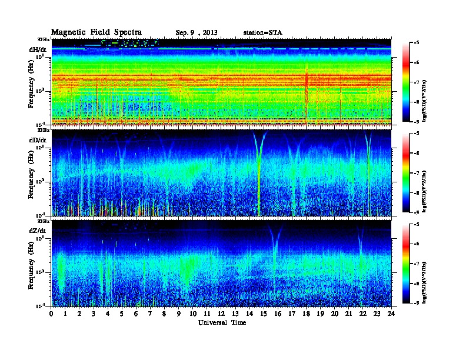Click hour tick label "21" on time axis
466x360 pixels.
348,314
